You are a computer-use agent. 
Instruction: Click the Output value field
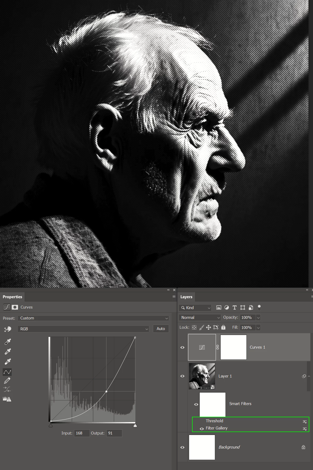coord(114,433)
